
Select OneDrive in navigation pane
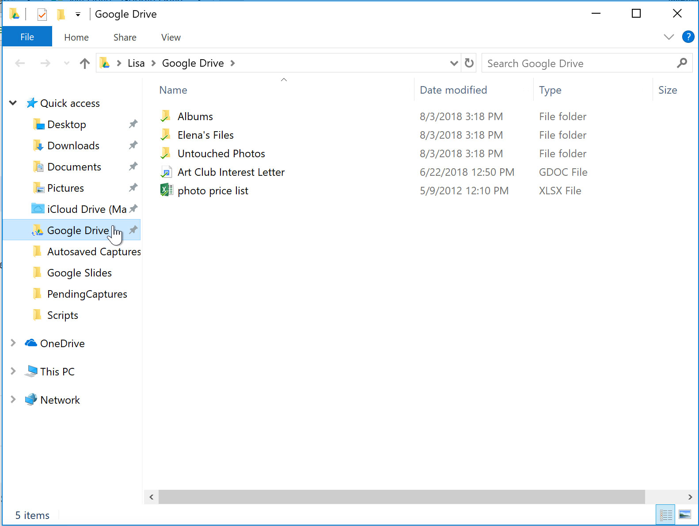tap(62, 344)
